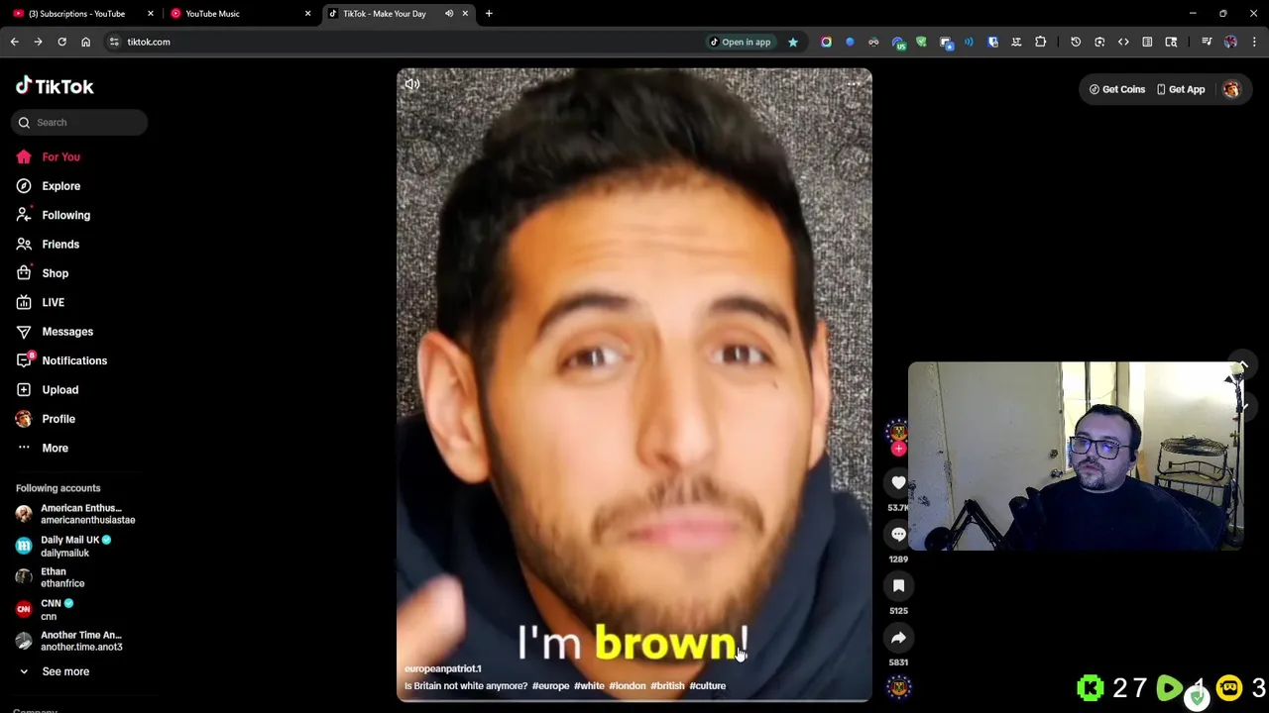Switch to the Subscriptions - YouTube tab
This screenshot has height=713, width=1269.
82,14
